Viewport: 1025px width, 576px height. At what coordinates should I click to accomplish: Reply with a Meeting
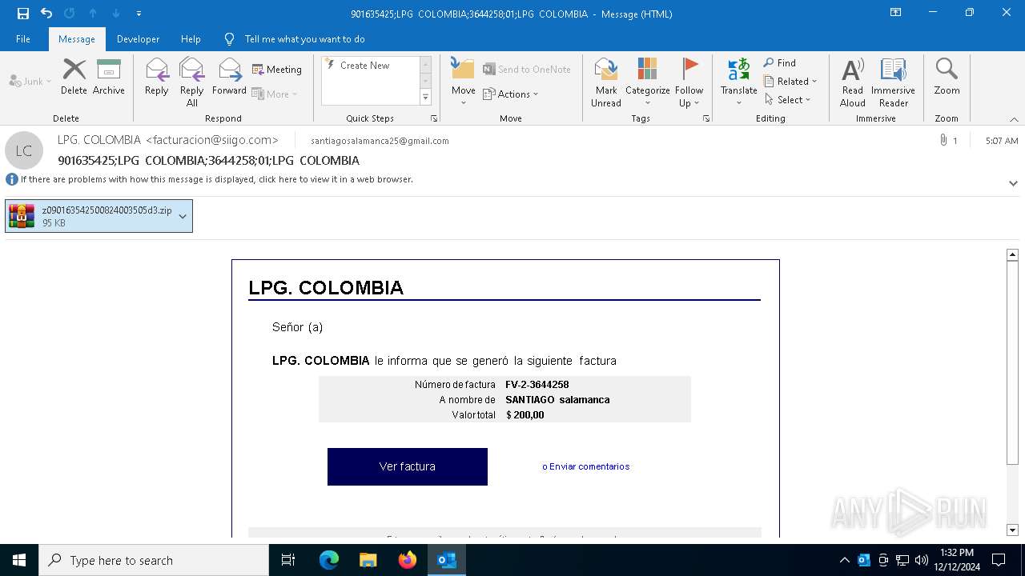coord(277,70)
